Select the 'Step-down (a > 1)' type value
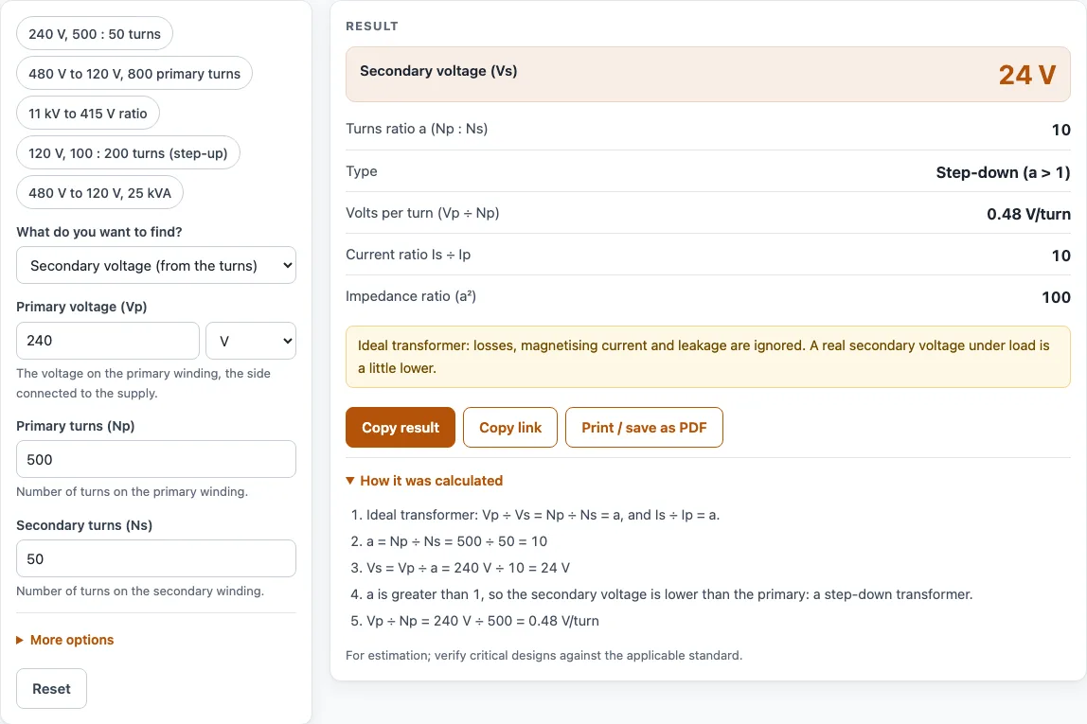Viewport: 1087px width, 724px height. point(1003,172)
